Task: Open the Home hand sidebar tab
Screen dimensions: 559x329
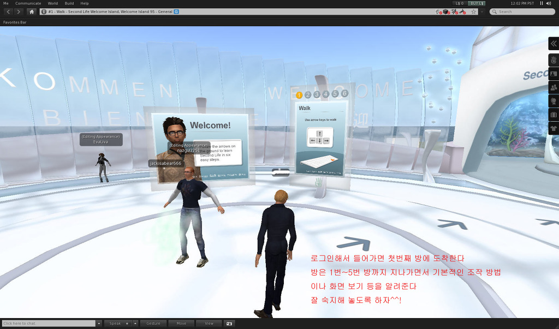Action: pos(554,60)
